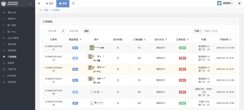Open the 不限 search filter dropdown
The width and height of the screenshot is (244, 110).
point(197,31)
